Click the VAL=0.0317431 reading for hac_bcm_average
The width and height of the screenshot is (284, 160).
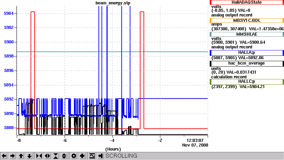point(241,72)
